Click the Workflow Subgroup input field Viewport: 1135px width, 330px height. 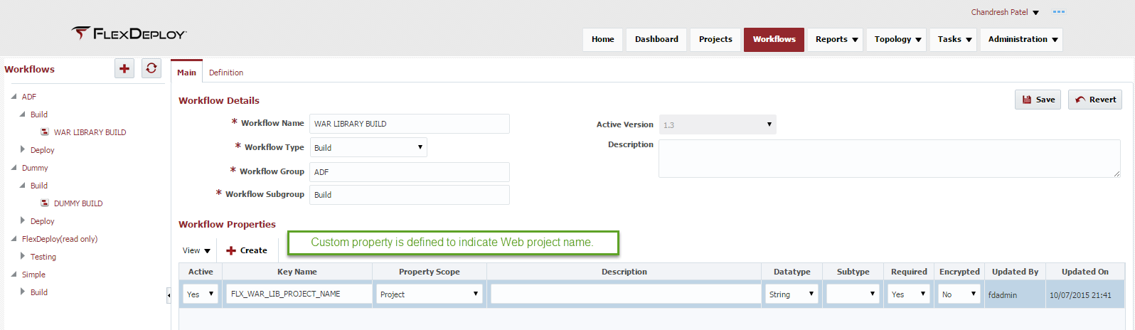click(410, 195)
